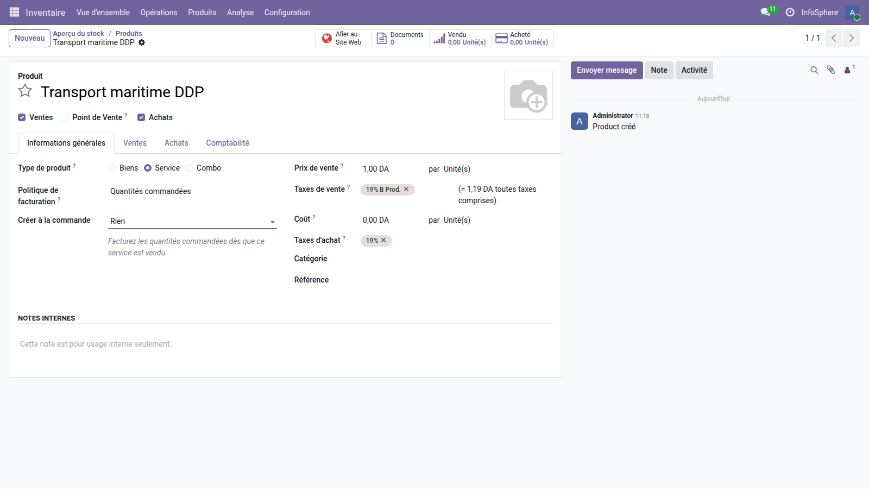Open the Documents smart button icon
This screenshot has height=489, width=869.
coord(381,38)
